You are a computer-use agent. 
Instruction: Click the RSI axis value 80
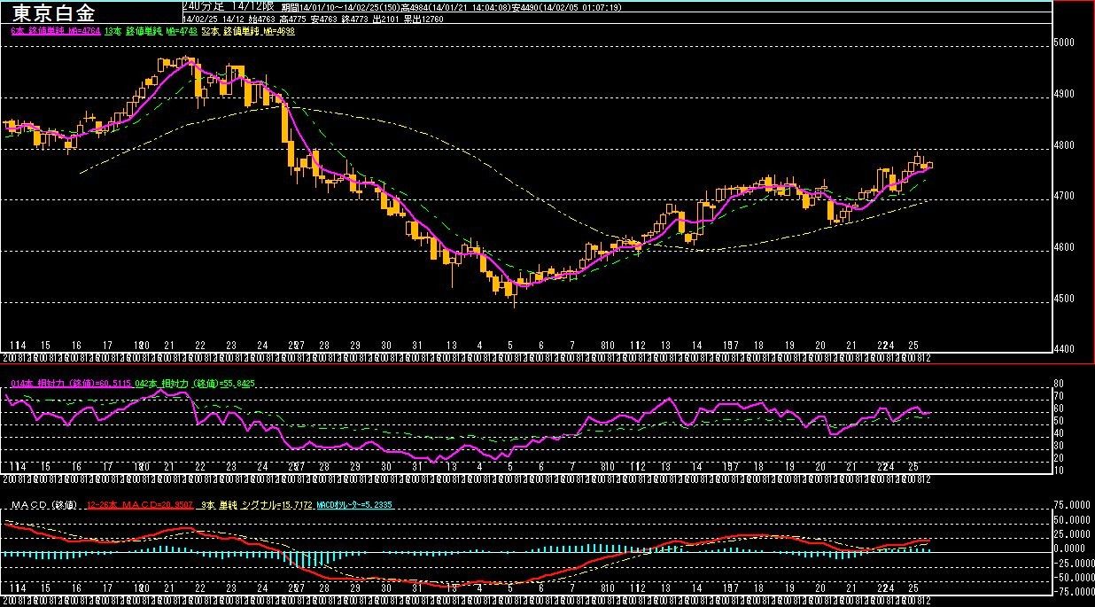(1060, 384)
